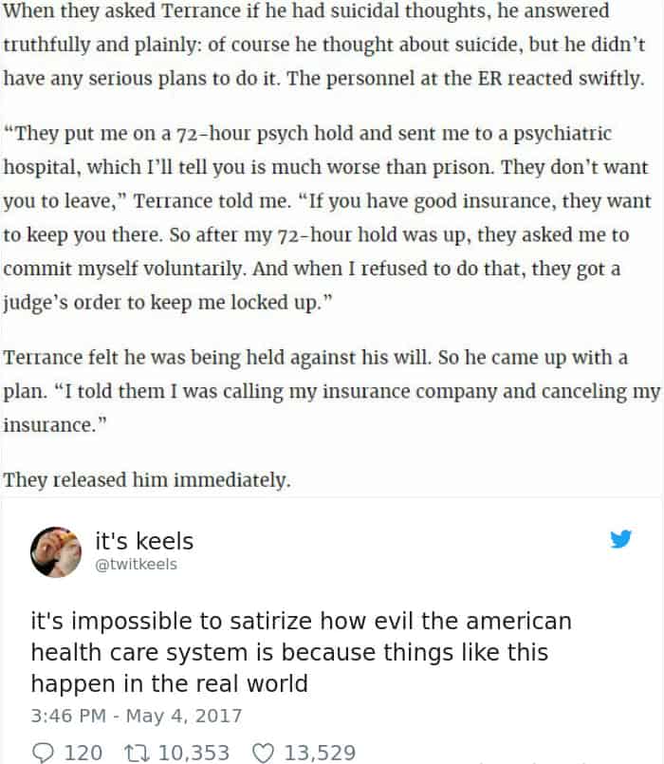Click the @twitkeels handle
The width and height of the screenshot is (664, 764).
(x=136, y=565)
